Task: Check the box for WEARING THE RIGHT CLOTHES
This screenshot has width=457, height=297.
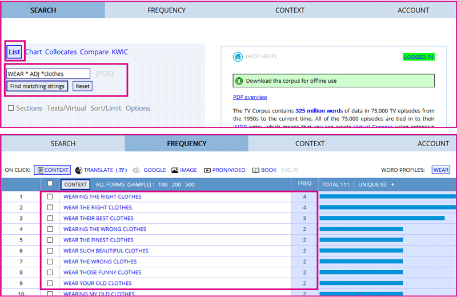Action: pos(50,197)
